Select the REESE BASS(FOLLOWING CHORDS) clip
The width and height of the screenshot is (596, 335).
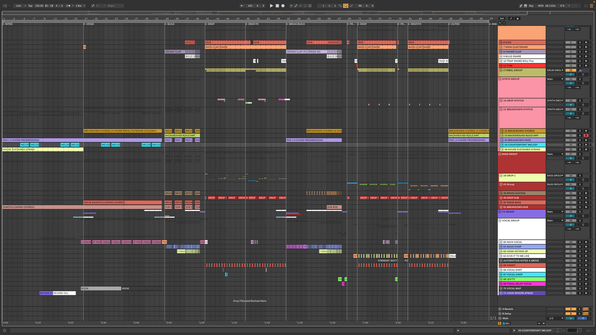click(x=123, y=202)
